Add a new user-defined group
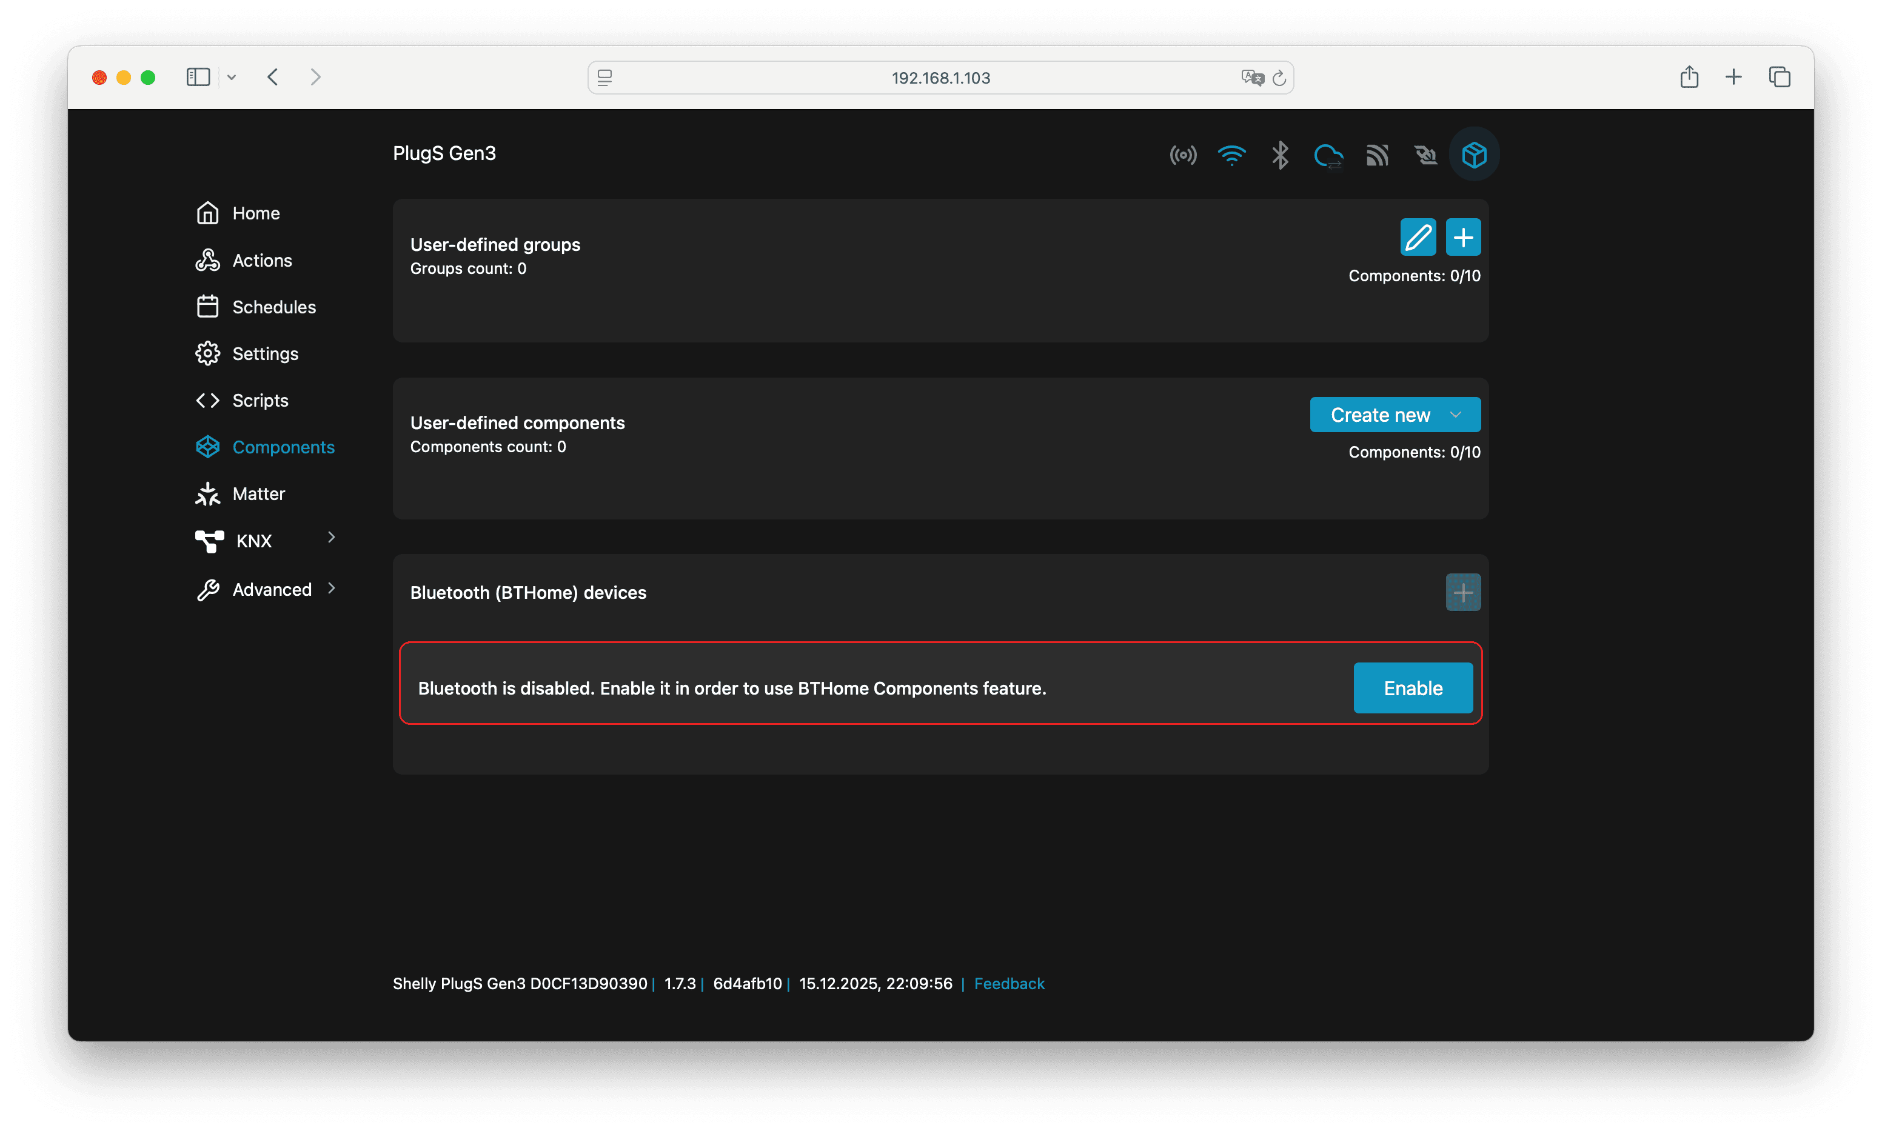 tap(1463, 237)
